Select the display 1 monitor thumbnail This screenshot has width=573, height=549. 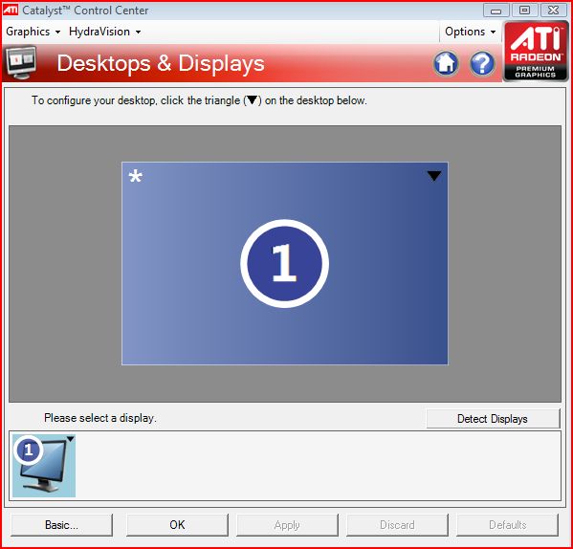click(44, 466)
